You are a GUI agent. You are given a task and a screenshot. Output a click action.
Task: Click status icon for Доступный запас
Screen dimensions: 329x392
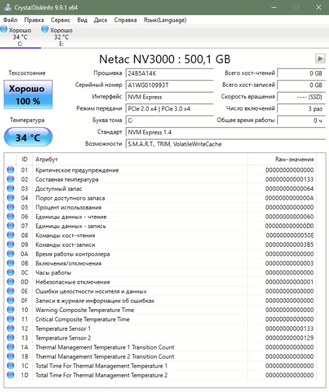pyautogui.click(x=11, y=188)
